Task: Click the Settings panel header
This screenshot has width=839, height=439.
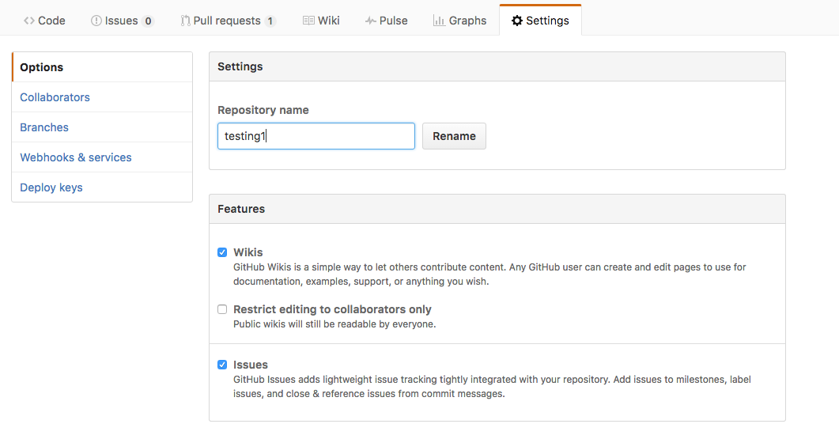Action: coord(497,66)
